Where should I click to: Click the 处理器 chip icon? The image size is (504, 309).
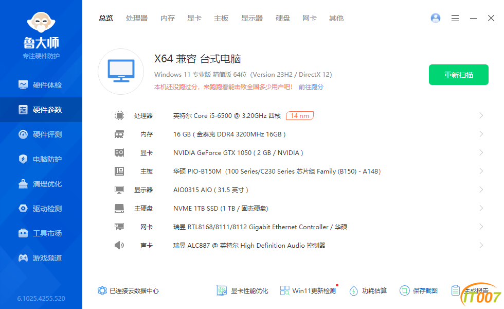coord(119,115)
